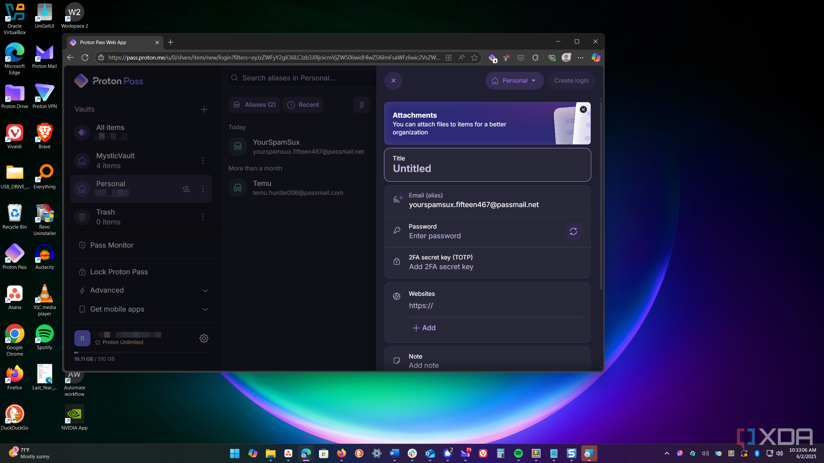
Task: Expand Get mobile apps section
Action: (143, 309)
